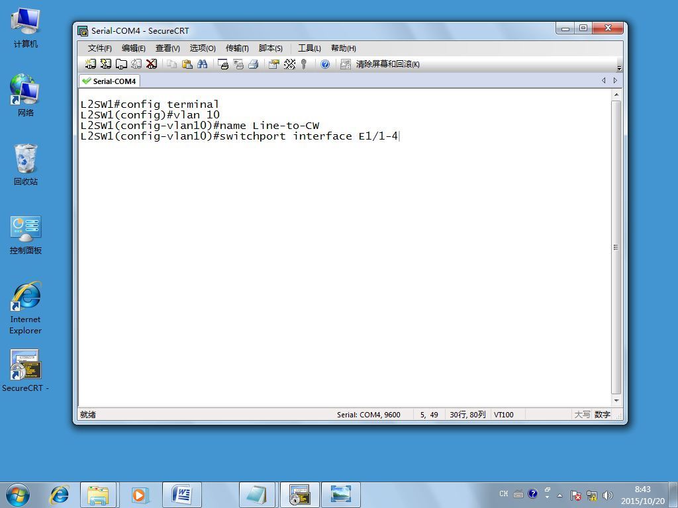Click the Print Selection toolbar icon
The image size is (678, 508).
pos(238,64)
